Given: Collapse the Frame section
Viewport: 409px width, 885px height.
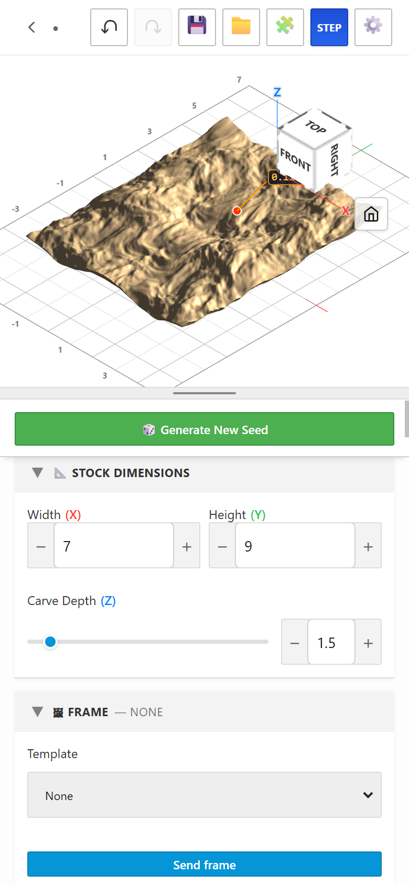Looking at the screenshot, I should click(37, 712).
